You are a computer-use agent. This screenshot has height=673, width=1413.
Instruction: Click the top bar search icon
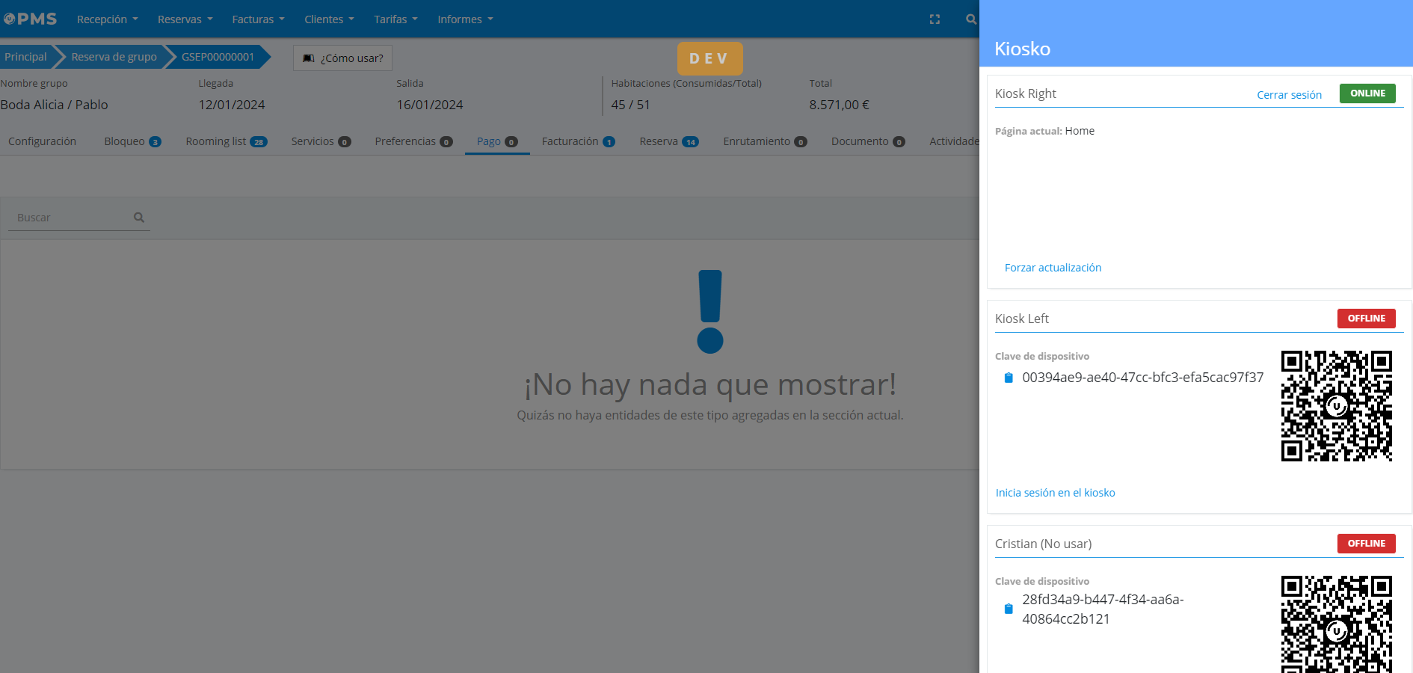[970, 19]
